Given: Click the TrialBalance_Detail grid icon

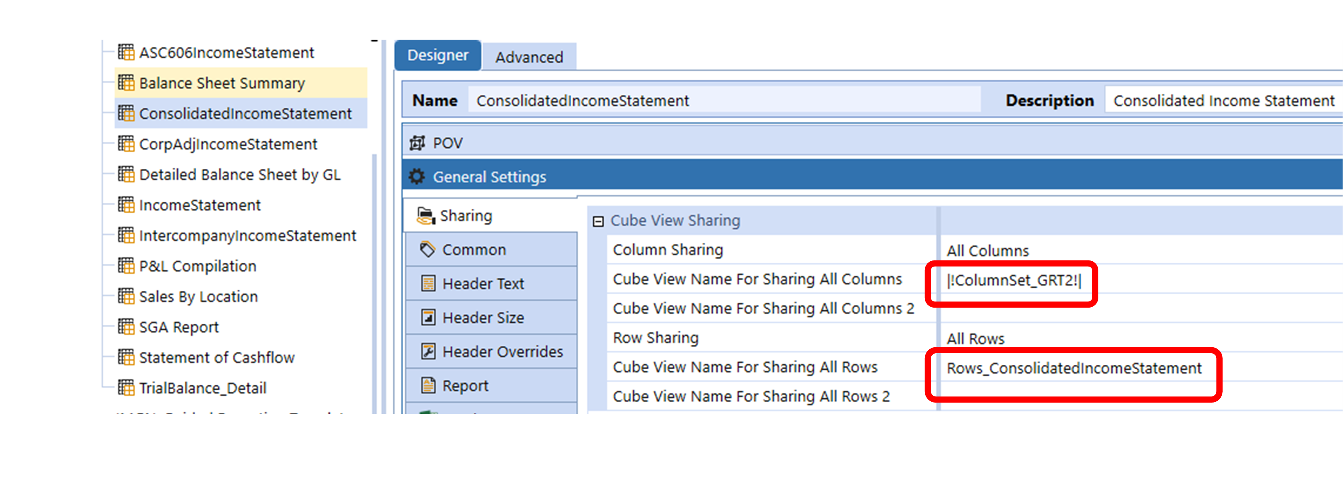Looking at the screenshot, I should [x=126, y=387].
